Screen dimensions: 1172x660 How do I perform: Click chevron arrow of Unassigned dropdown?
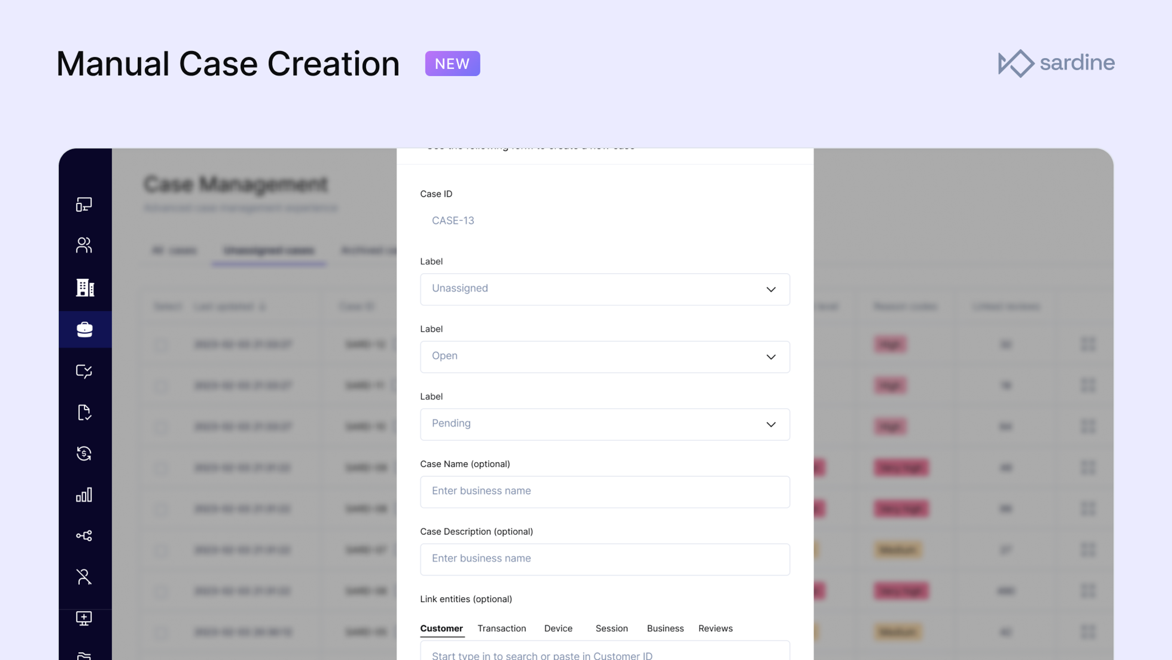pyautogui.click(x=771, y=289)
